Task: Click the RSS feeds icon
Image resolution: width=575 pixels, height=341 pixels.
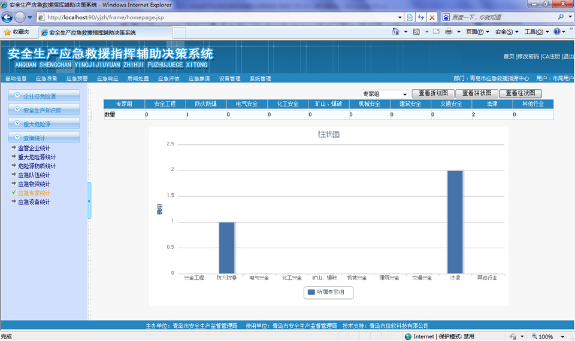Action: point(416,32)
